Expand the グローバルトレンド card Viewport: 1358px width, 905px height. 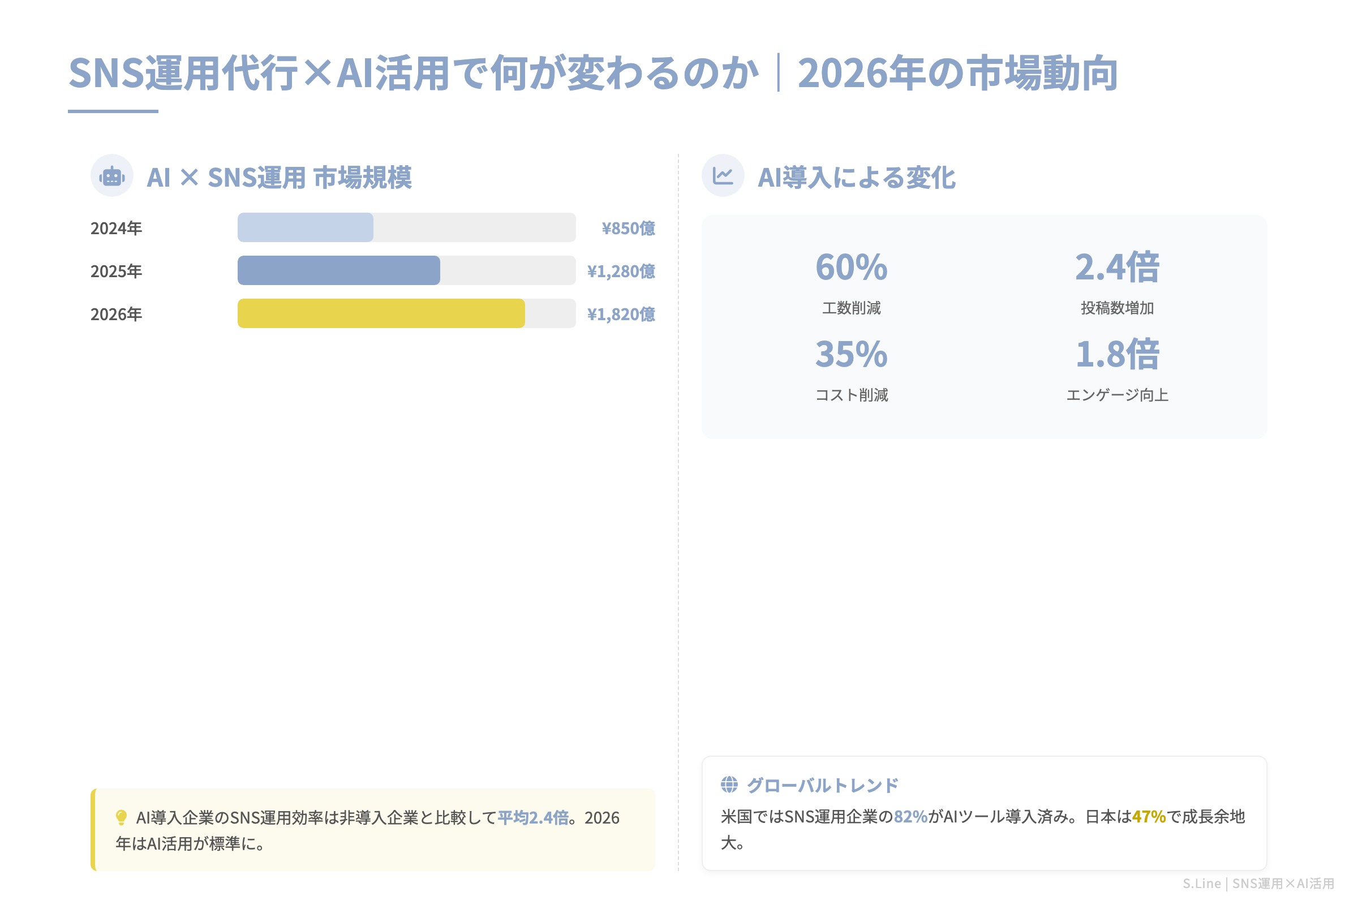(822, 785)
